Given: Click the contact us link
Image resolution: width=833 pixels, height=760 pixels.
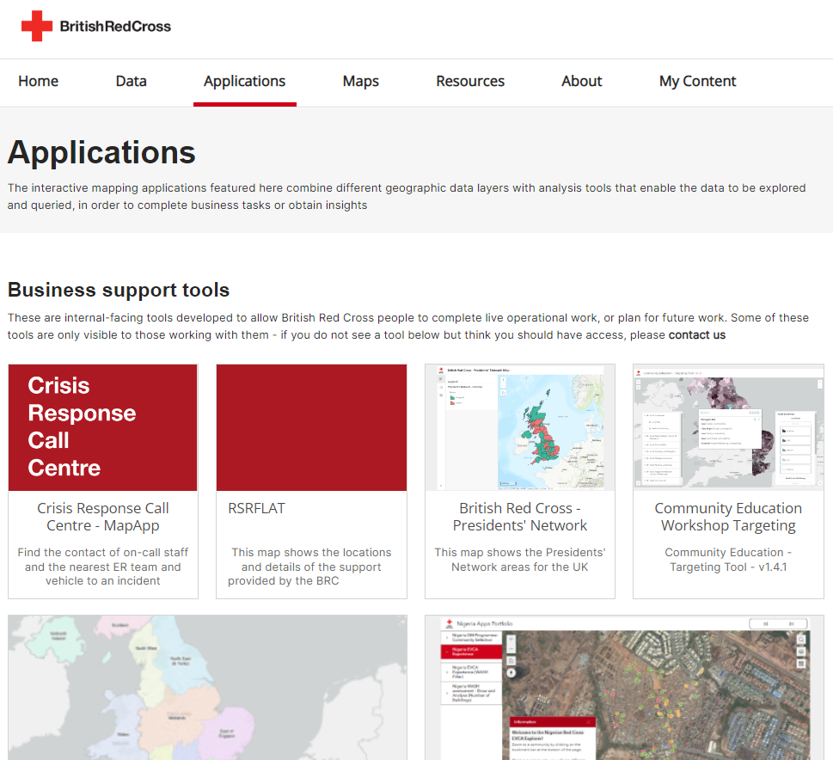Looking at the screenshot, I should click(x=696, y=335).
